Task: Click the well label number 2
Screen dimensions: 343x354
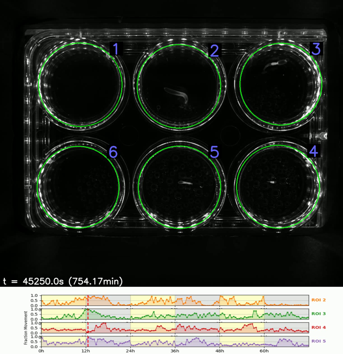Action: click(x=214, y=51)
